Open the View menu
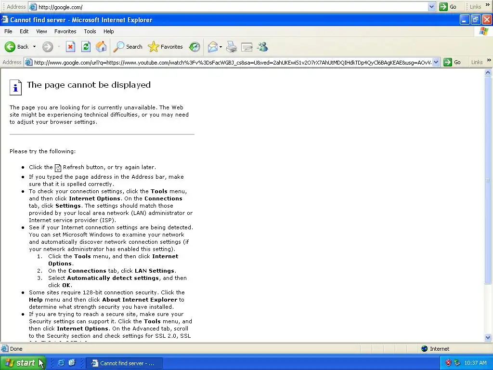Screen dimensions: 493x370 (x=41, y=31)
